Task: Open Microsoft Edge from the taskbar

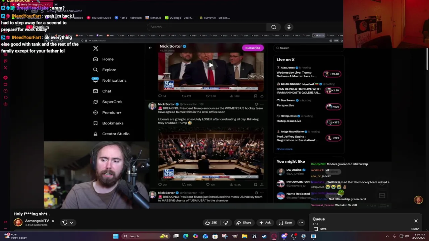Action: [186, 236]
